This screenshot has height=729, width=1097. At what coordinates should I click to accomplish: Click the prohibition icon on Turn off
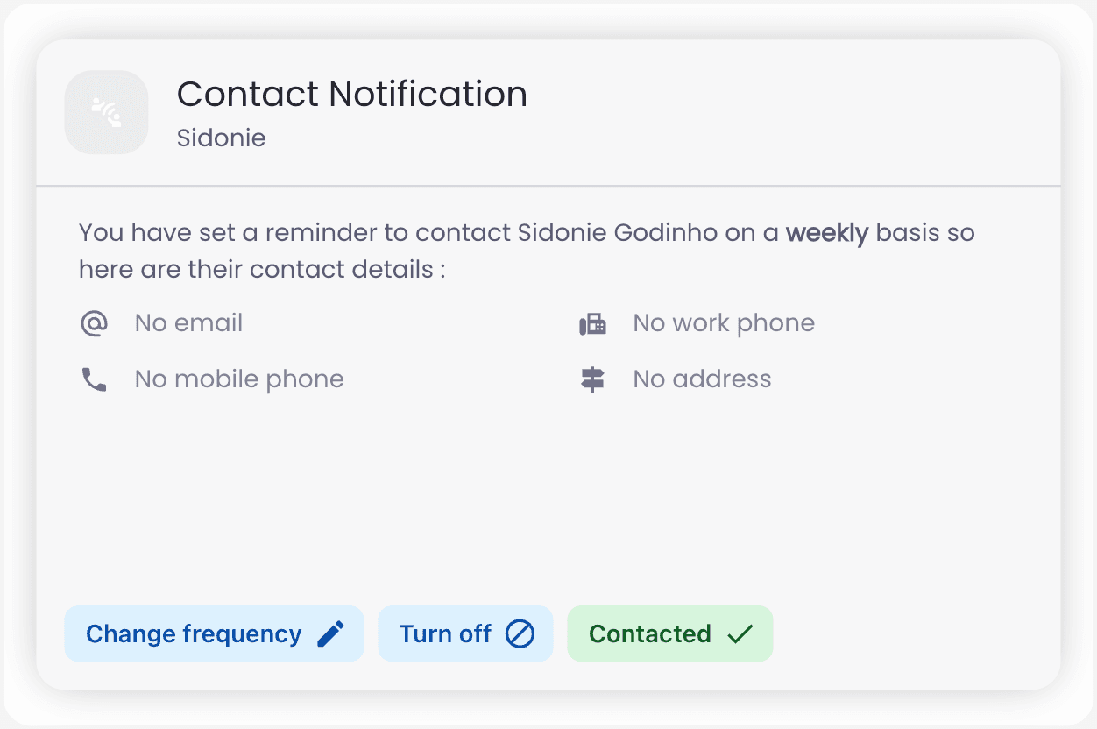521,633
